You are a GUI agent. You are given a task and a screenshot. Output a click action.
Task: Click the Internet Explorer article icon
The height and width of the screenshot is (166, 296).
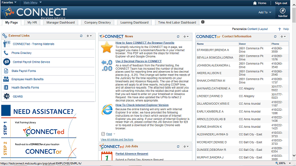click(107, 109)
